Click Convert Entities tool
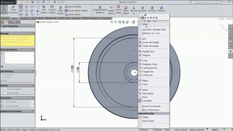This screenshot has height=131, width=233. point(52,10)
